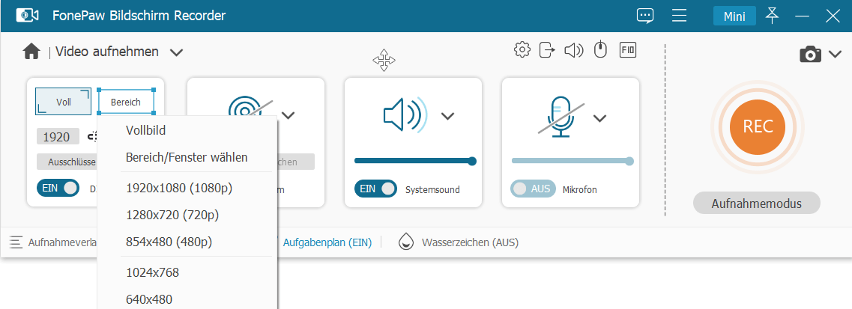Open settings via the gear icon
The height and width of the screenshot is (309, 852).
click(x=522, y=50)
